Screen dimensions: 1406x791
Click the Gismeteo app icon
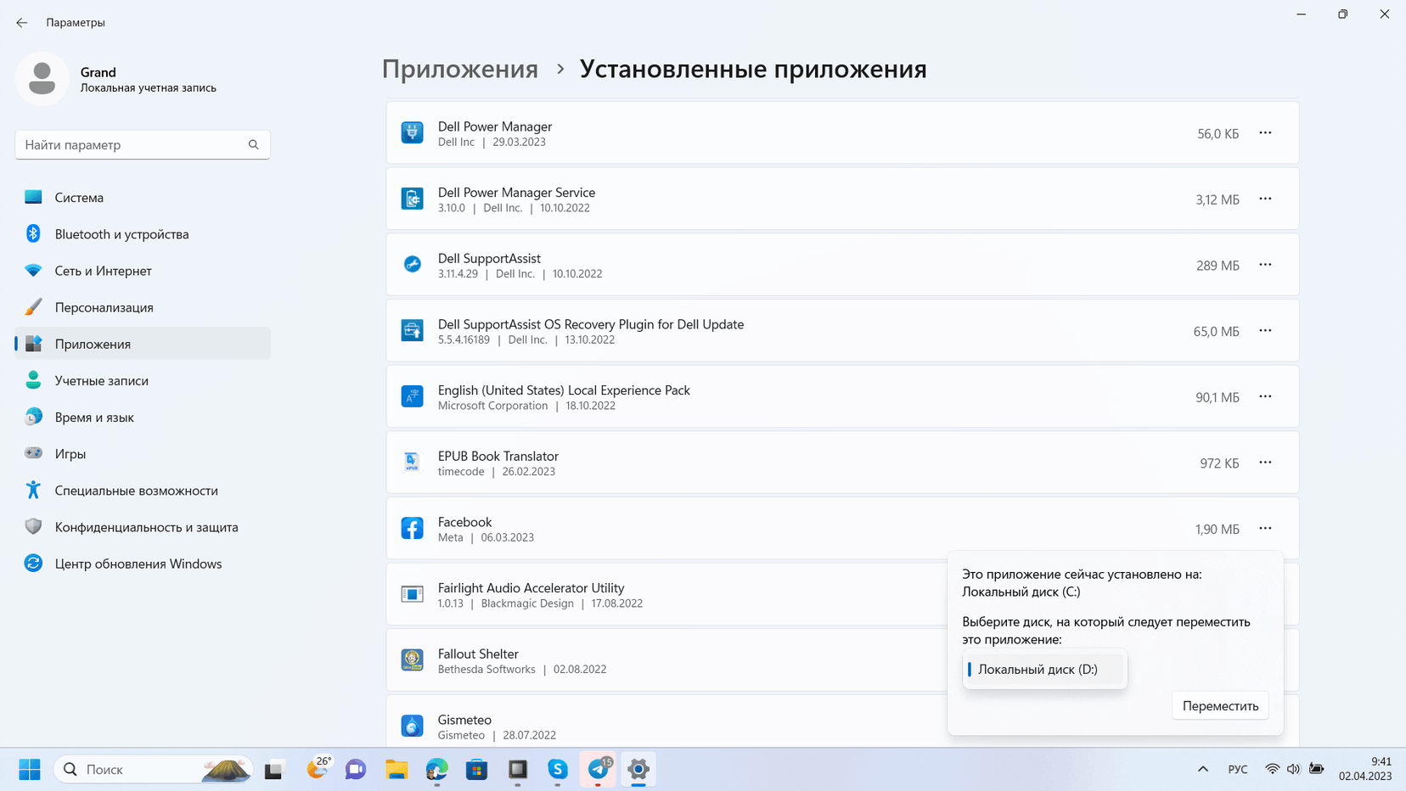coord(412,726)
